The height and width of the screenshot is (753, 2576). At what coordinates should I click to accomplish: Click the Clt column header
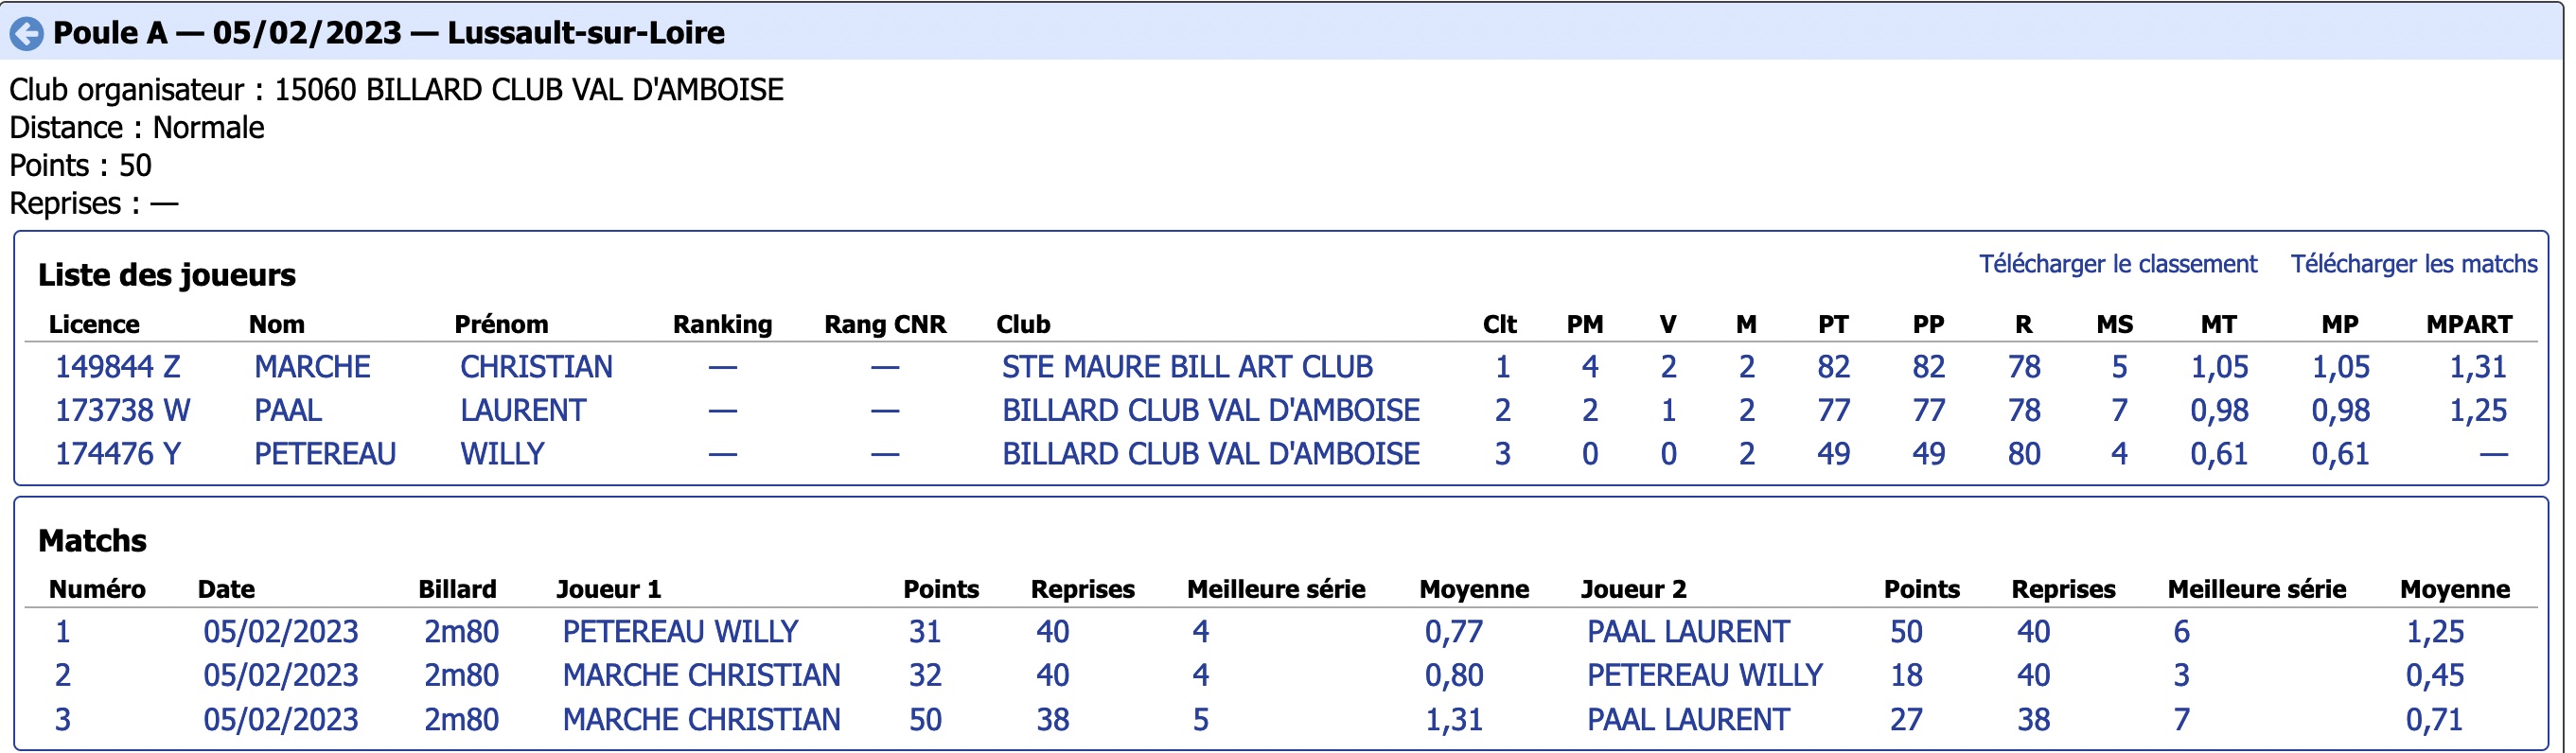click(x=1499, y=324)
